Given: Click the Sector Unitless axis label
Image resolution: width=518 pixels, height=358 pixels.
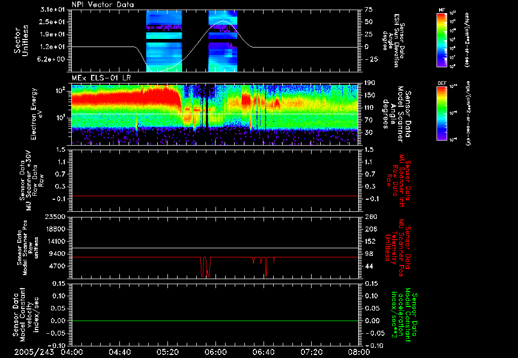Looking at the screenshot, I should coord(21,40).
